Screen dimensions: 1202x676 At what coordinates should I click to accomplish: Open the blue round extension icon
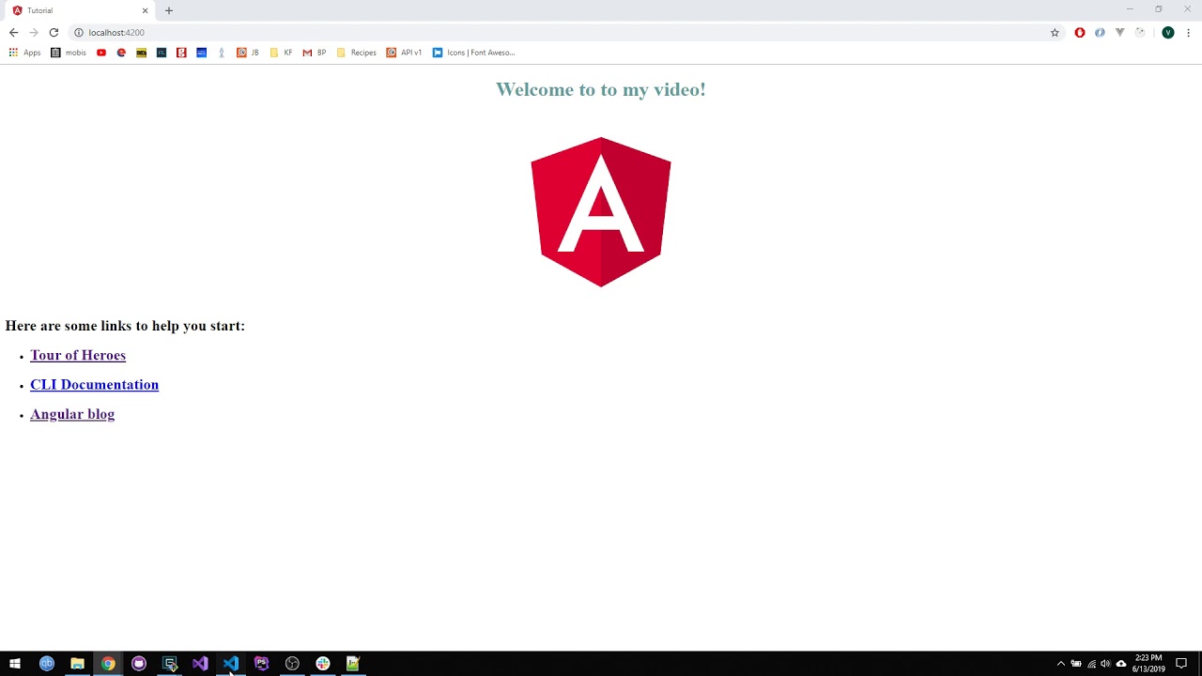coord(1100,33)
